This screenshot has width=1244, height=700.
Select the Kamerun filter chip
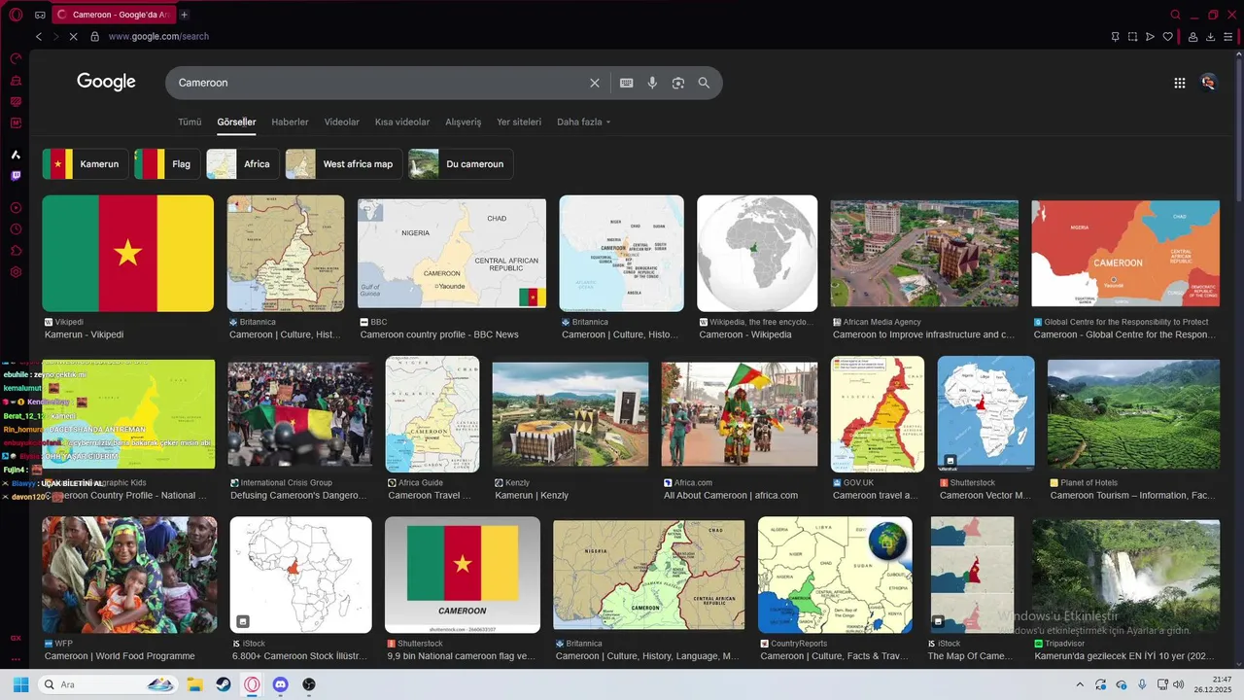coord(86,164)
